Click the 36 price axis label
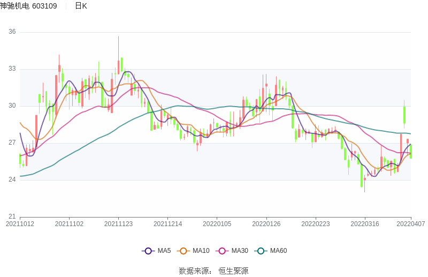Screen dimensions: 428x277 12,32
